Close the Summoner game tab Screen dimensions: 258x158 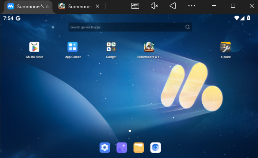tap(97, 6)
